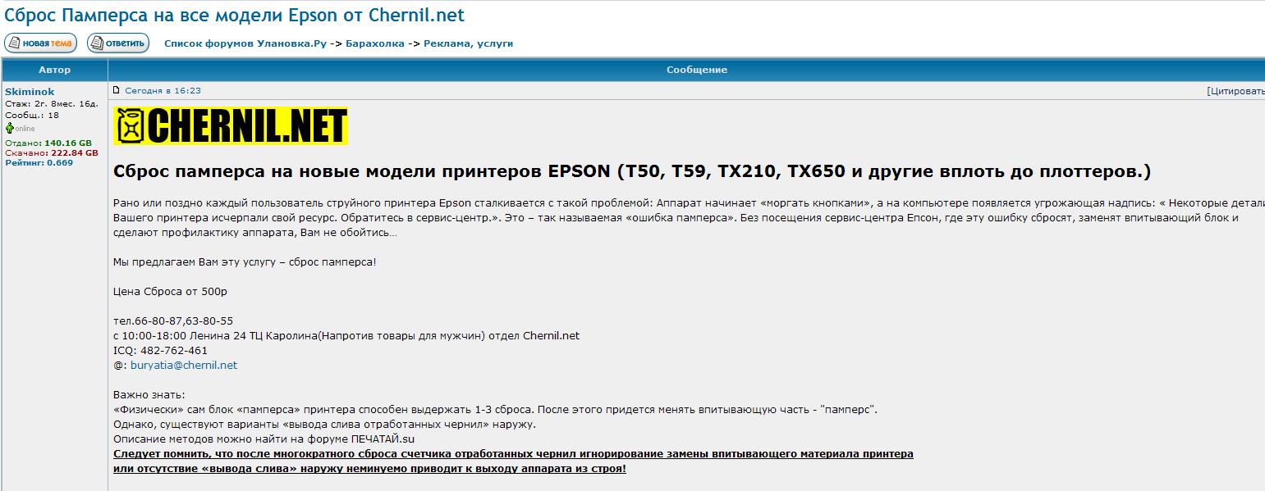Click the 'Скачано: 222.84 GB' stat
Viewport: 1265px width, 491px height.
(52, 152)
